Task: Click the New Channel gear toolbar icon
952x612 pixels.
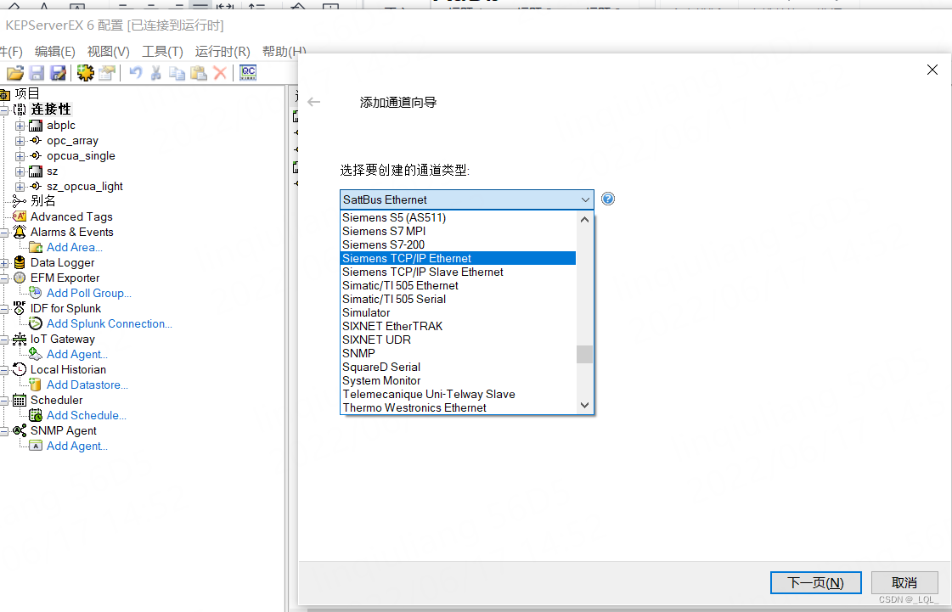Action: [x=85, y=74]
